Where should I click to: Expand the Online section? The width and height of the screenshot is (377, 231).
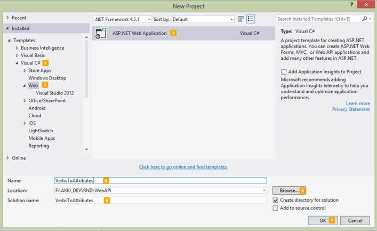pyautogui.click(x=7, y=158)
